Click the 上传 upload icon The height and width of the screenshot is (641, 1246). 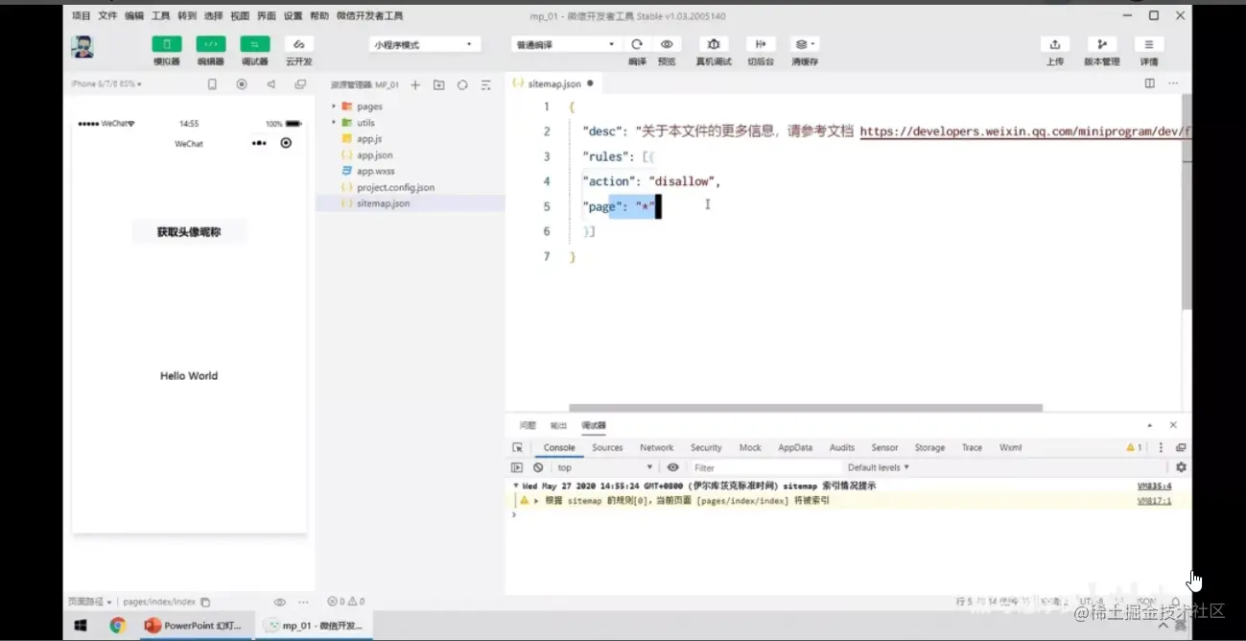[1055, 44]
